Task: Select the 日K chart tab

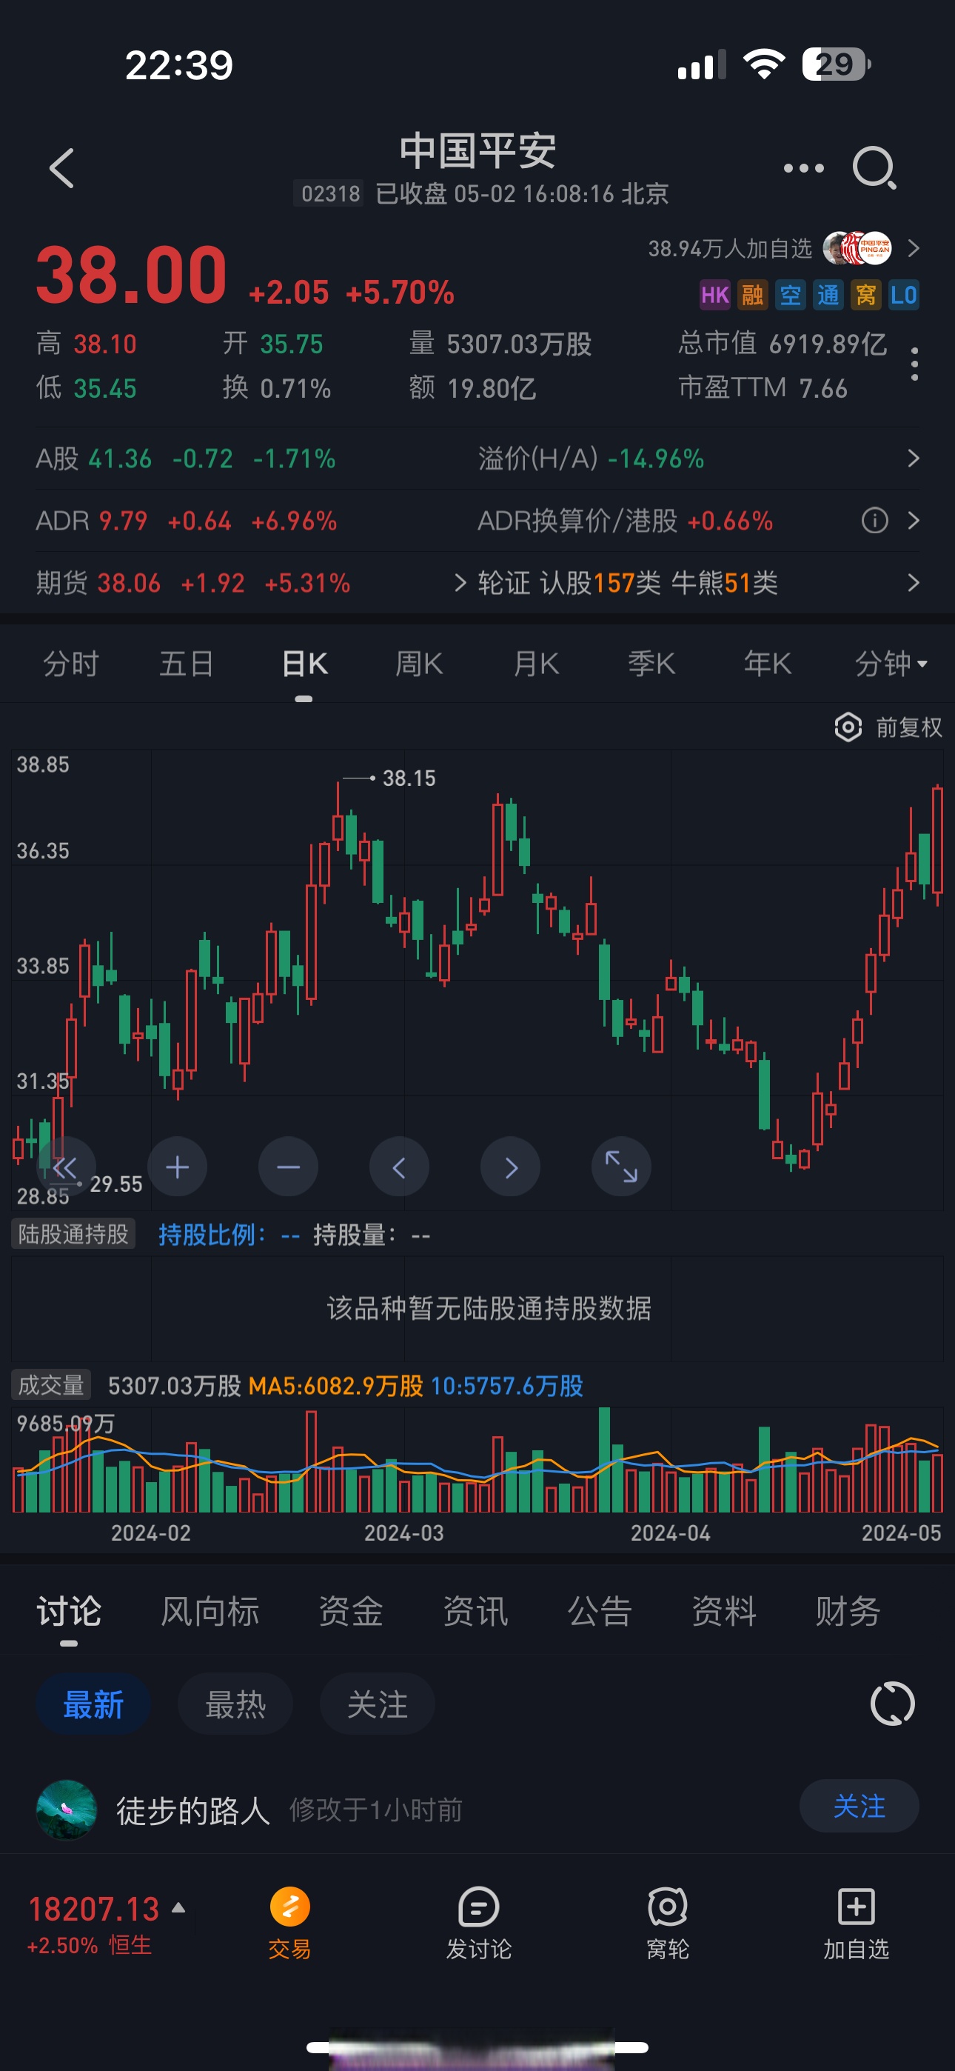Action: tap(305, 663)
